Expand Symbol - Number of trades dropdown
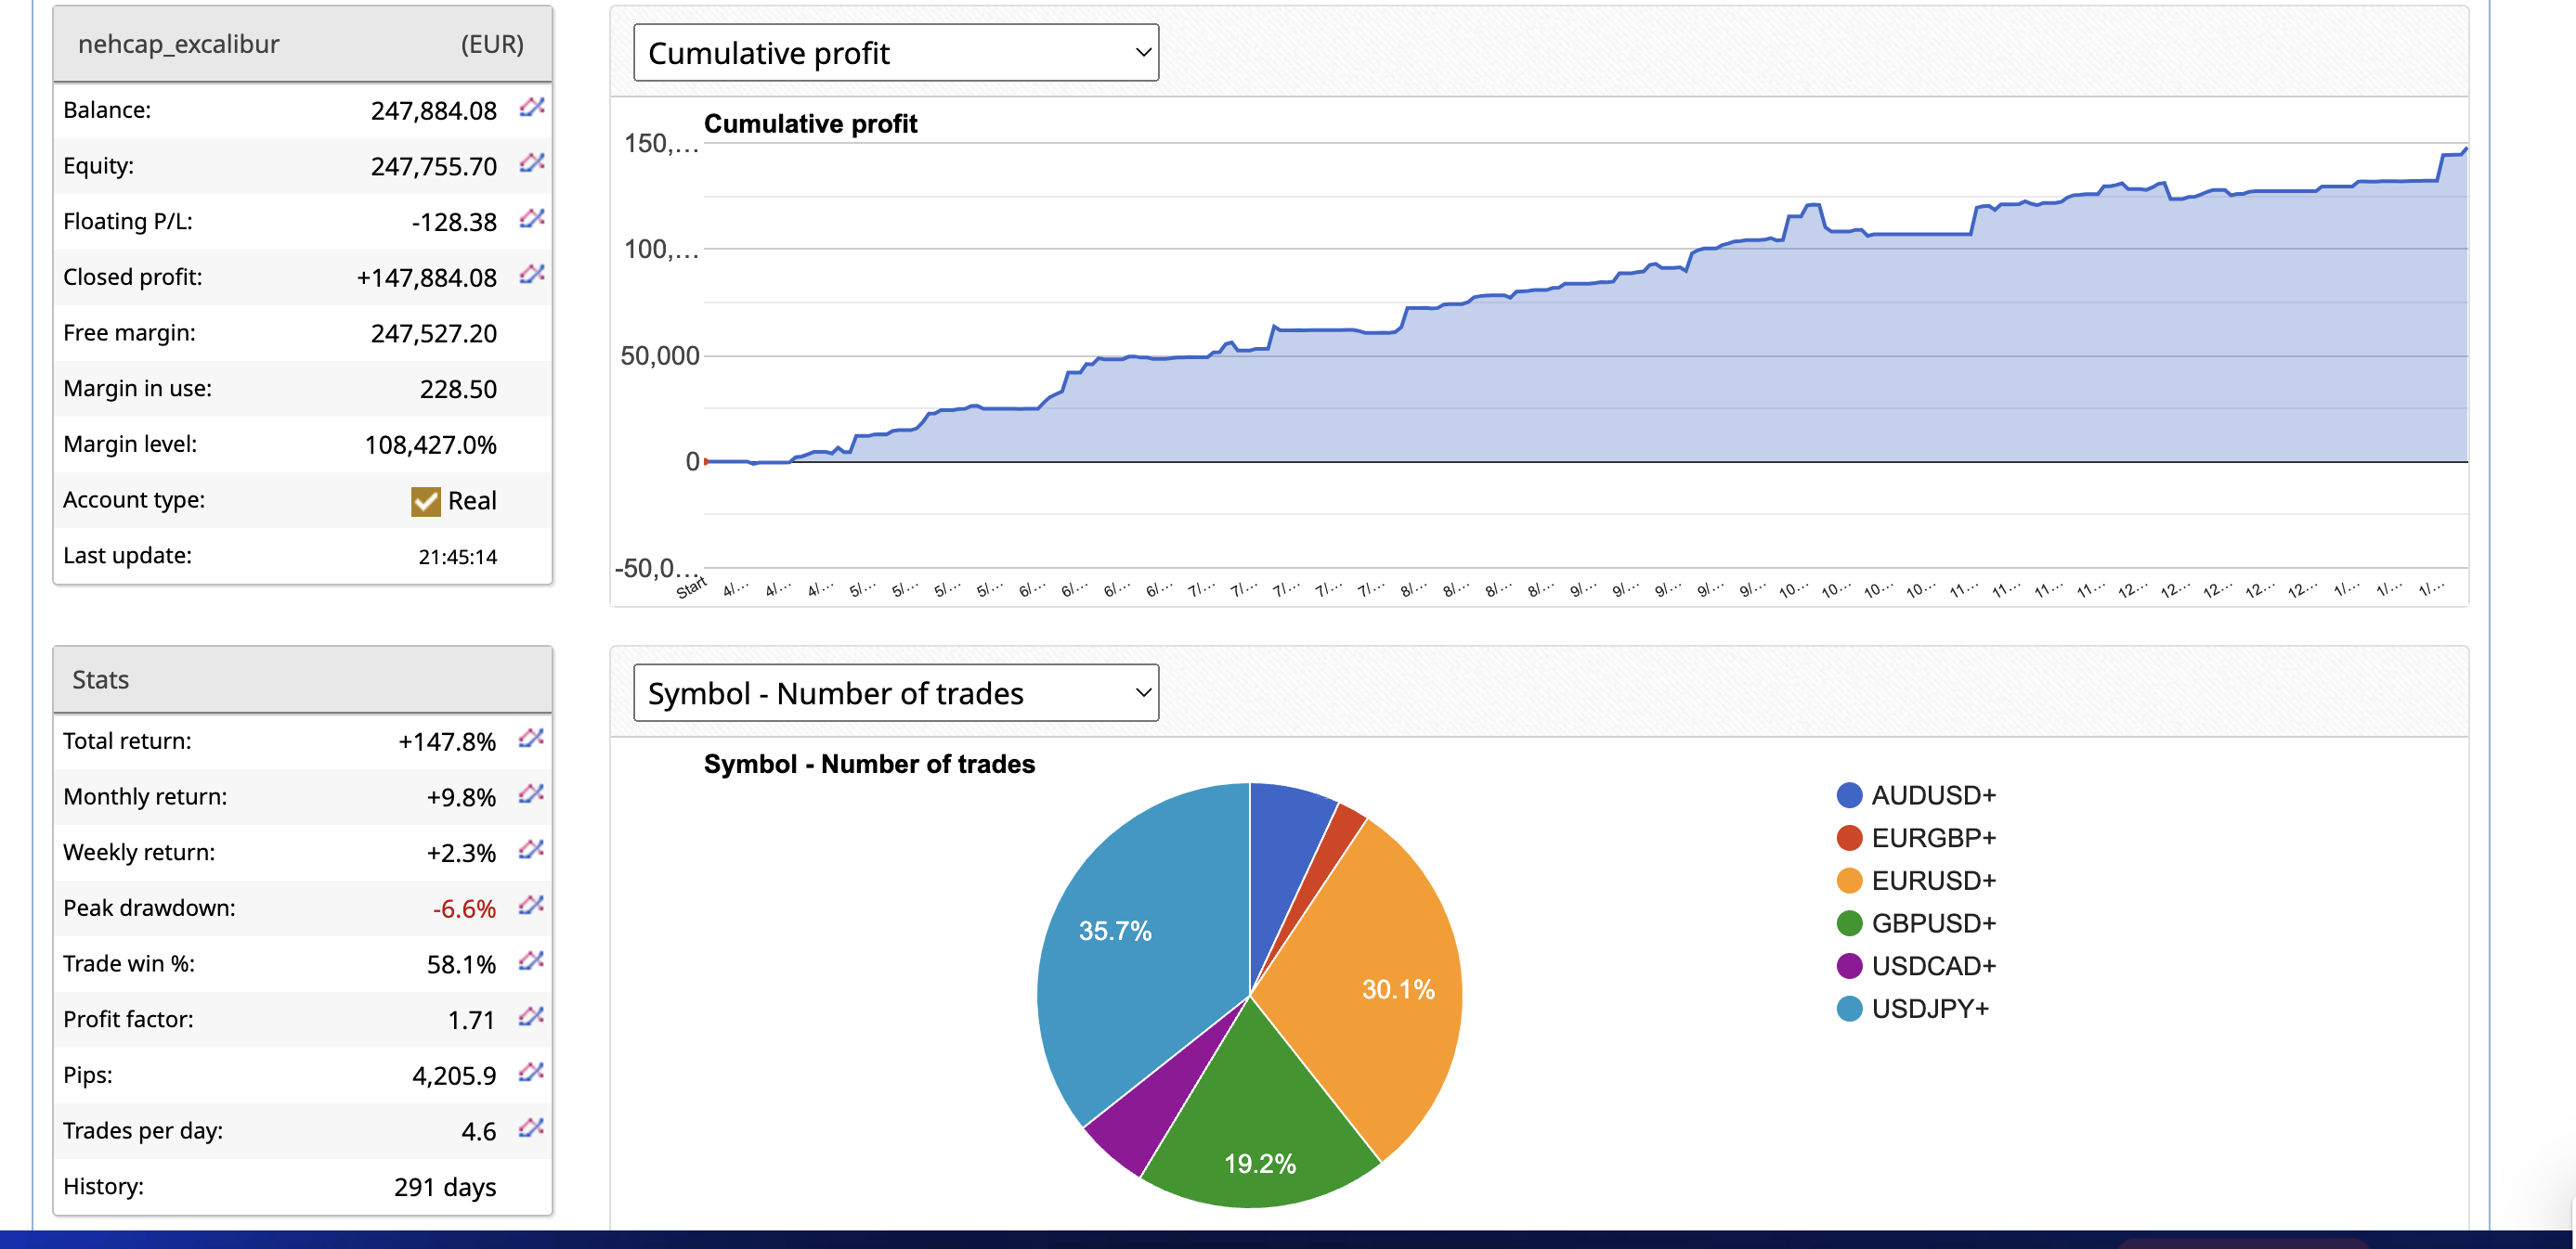The height and width of the screenshot is (1249, 2576). click(895, 693)
